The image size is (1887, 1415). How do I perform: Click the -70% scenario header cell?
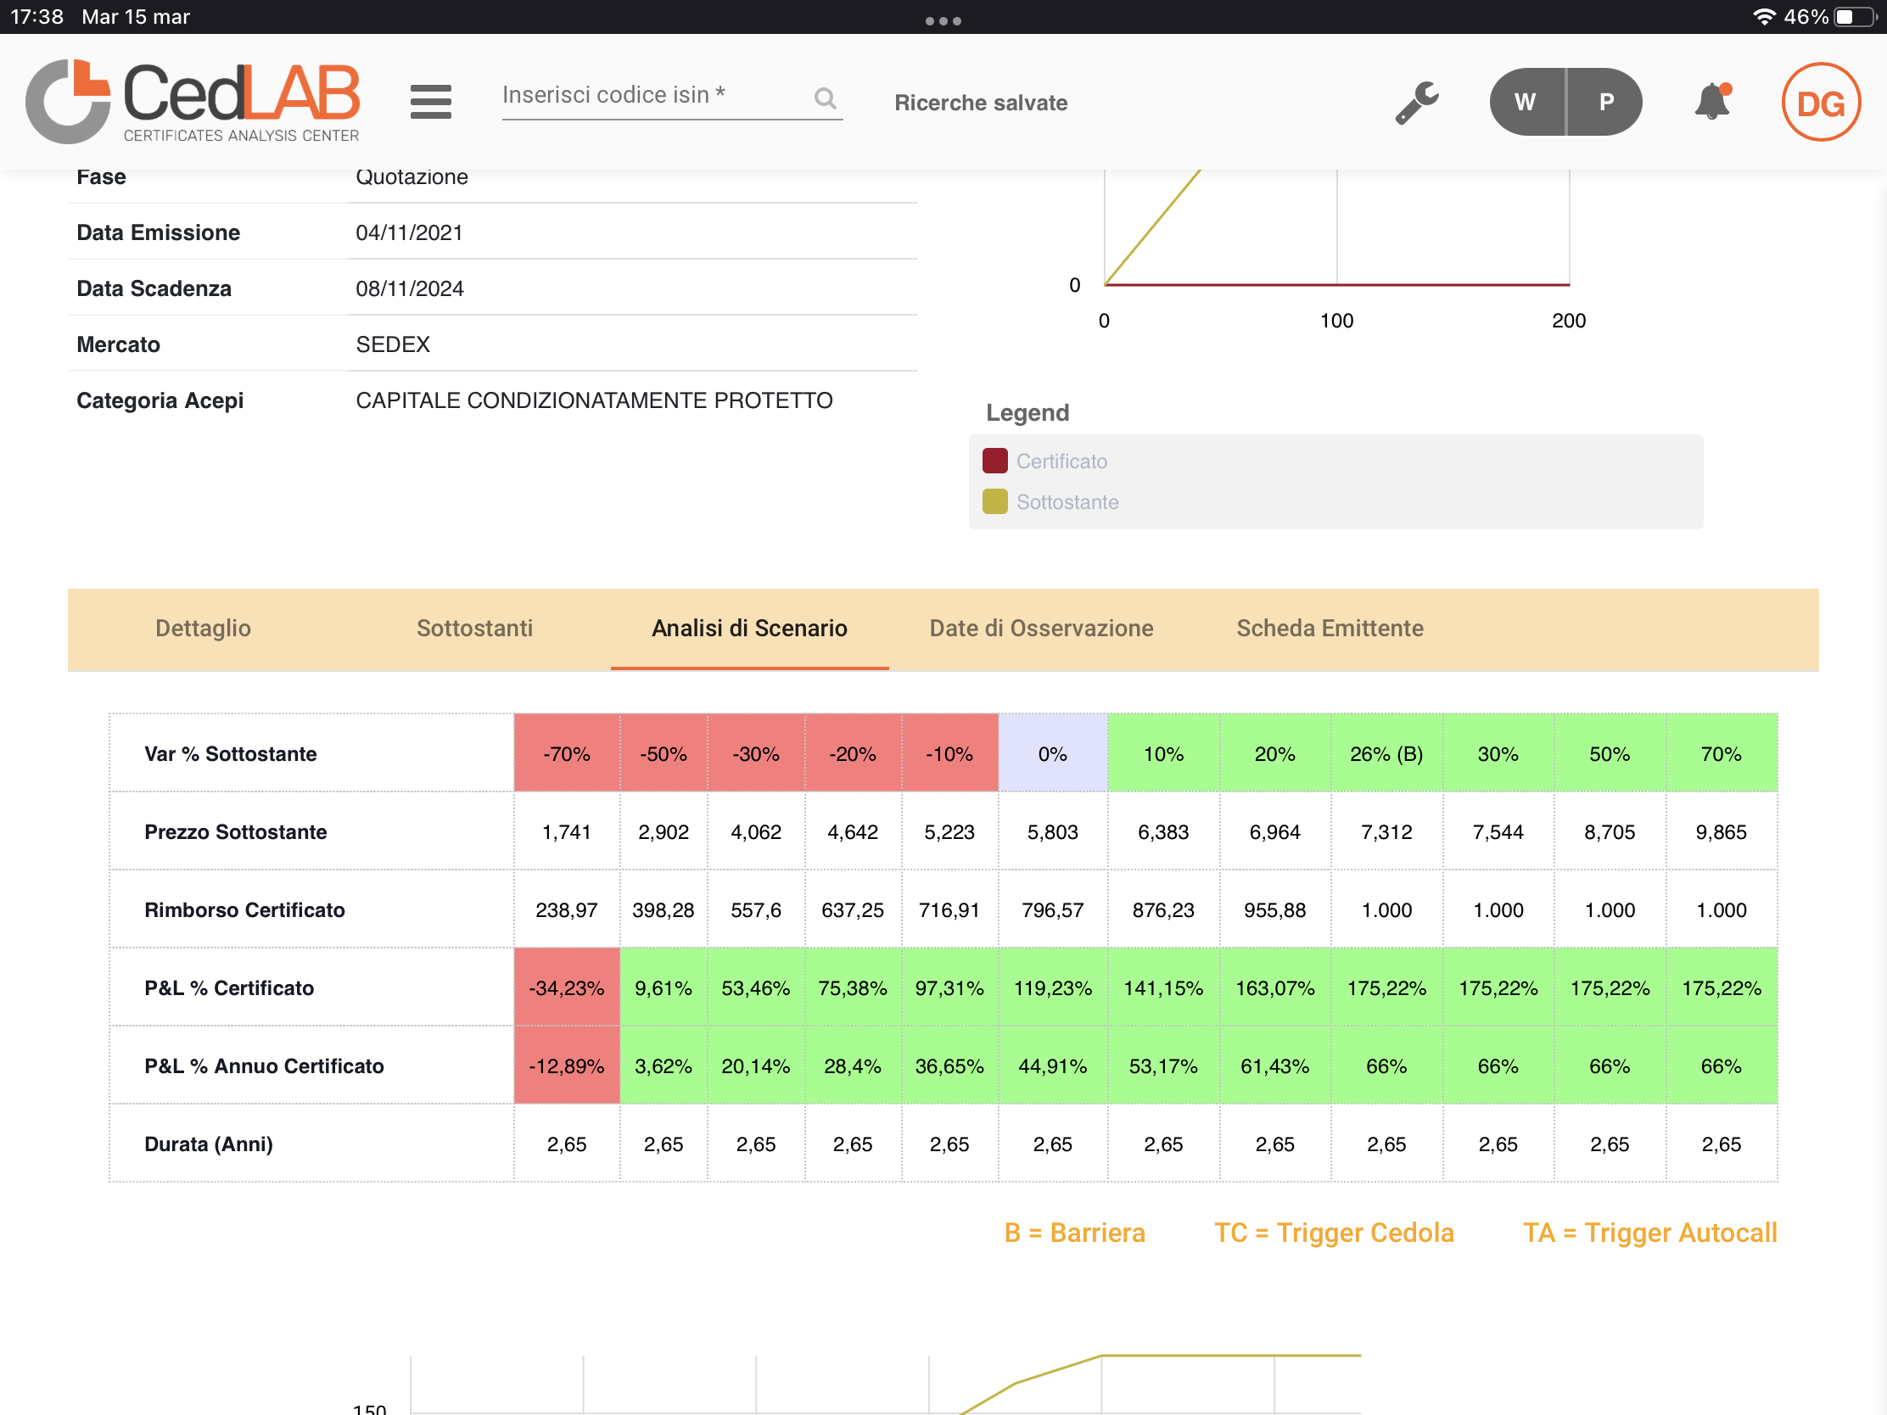point(567,754)
